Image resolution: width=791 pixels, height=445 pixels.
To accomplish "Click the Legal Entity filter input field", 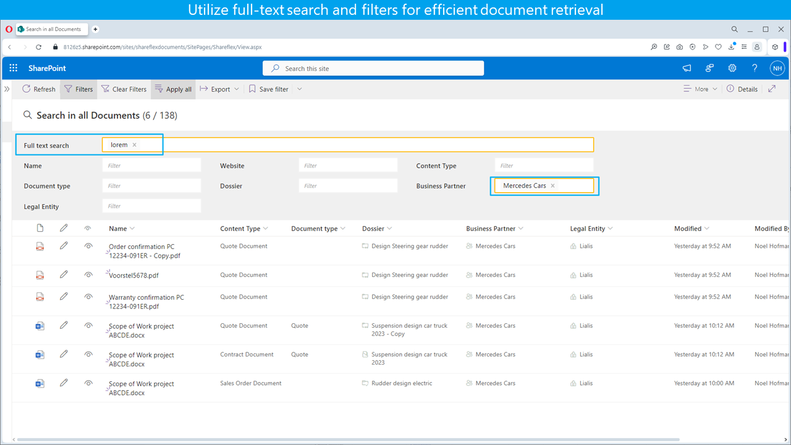I will point(151,206).
